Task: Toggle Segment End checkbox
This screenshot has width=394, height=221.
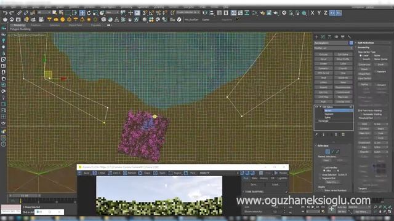Action: pyautogui.click(x=320, y=178)
